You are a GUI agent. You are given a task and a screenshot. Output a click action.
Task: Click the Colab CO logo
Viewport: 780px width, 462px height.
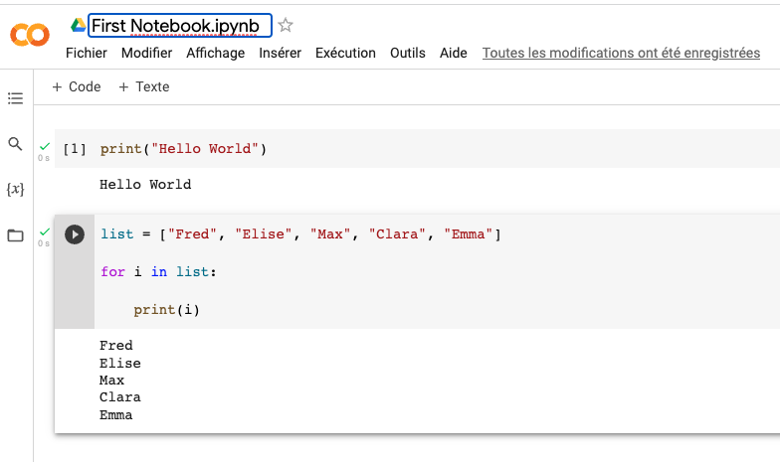point(30,35)
